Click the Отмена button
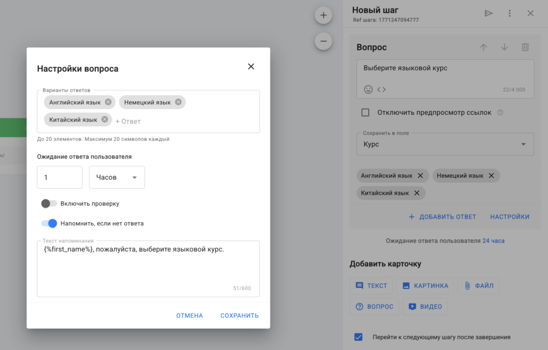 pyautogui.click(x=189, y=316)
